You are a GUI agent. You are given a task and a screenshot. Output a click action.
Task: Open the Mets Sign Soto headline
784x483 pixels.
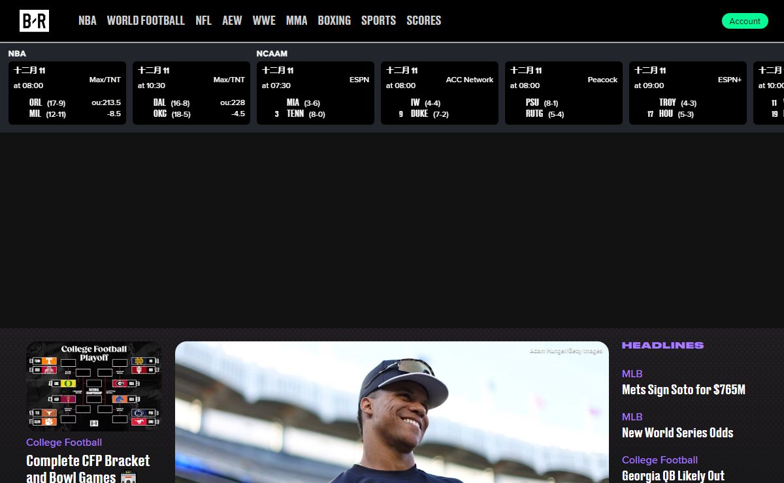click(683, 390)
